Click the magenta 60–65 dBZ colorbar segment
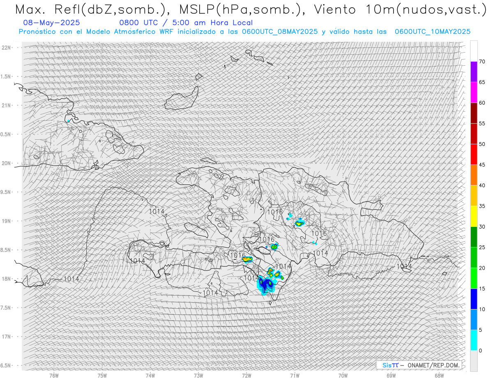The width and height of the screenshot is (493, 381). click(x=474, y=92)
